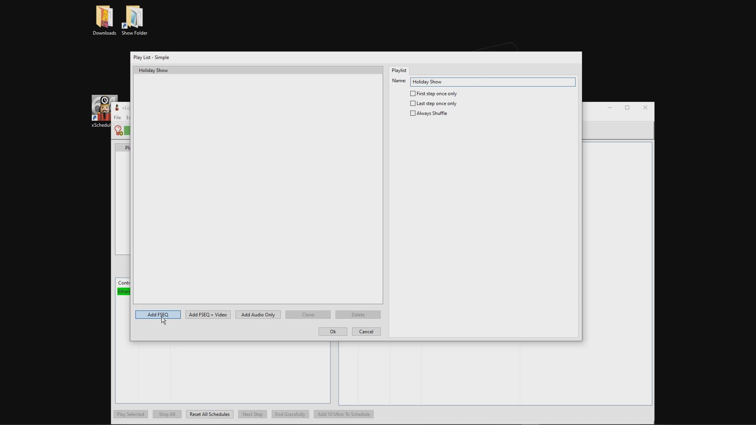The image size is (756, 425).
Task: Click the Delete button in playlist dialog
Action: click(x=358, y=315)
